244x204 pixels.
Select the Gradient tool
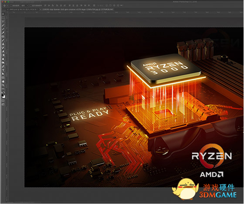tap(3, 55)
